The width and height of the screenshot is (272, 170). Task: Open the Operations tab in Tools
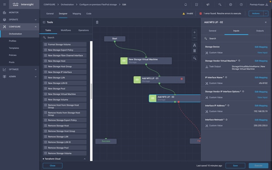[x=83, y=30]
